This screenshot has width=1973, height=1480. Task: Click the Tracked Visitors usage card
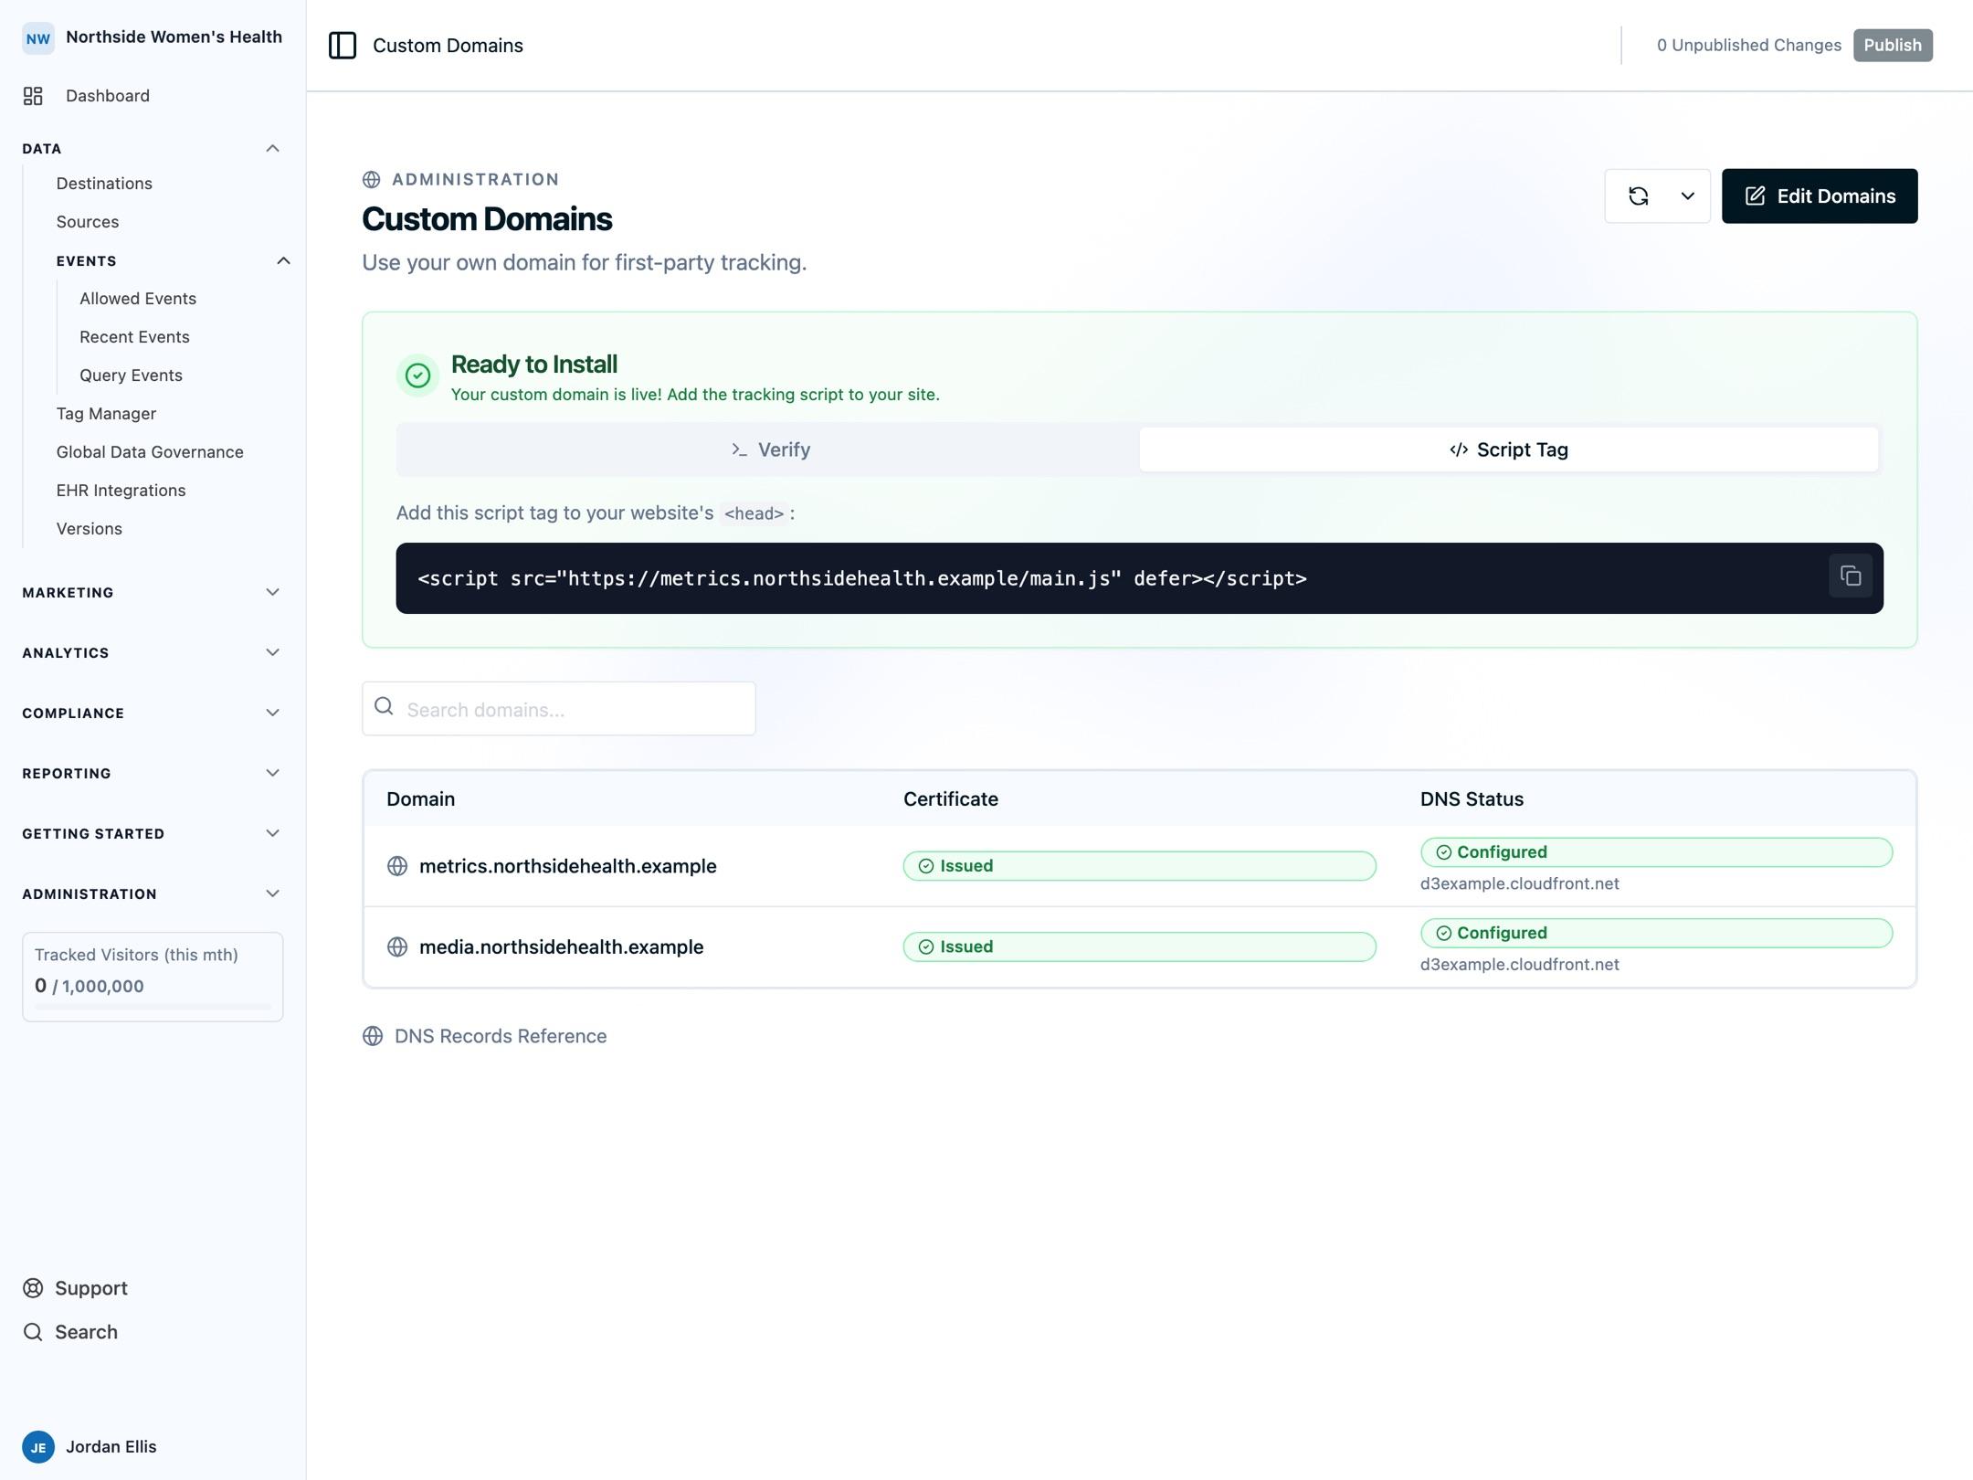click(153, 977)
